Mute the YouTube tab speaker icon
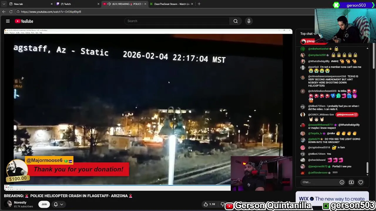 (x=109, y=4)
